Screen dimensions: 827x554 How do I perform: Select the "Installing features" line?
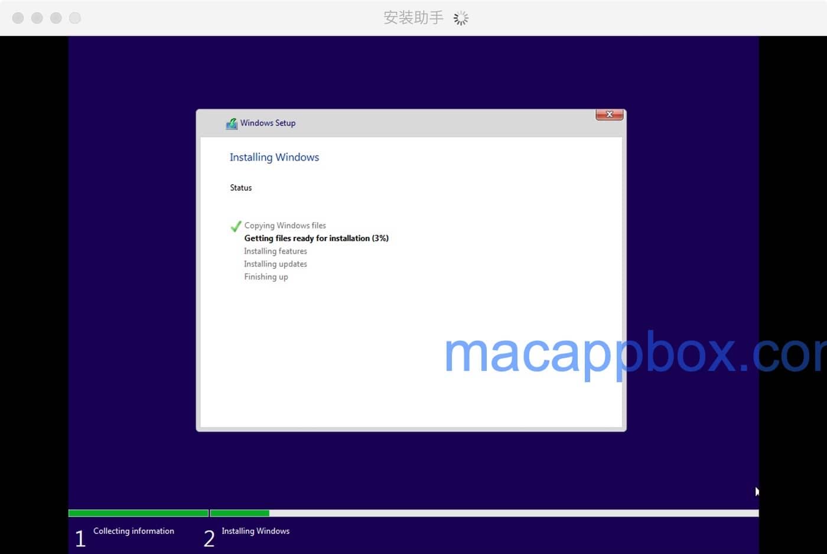point(276,252)
